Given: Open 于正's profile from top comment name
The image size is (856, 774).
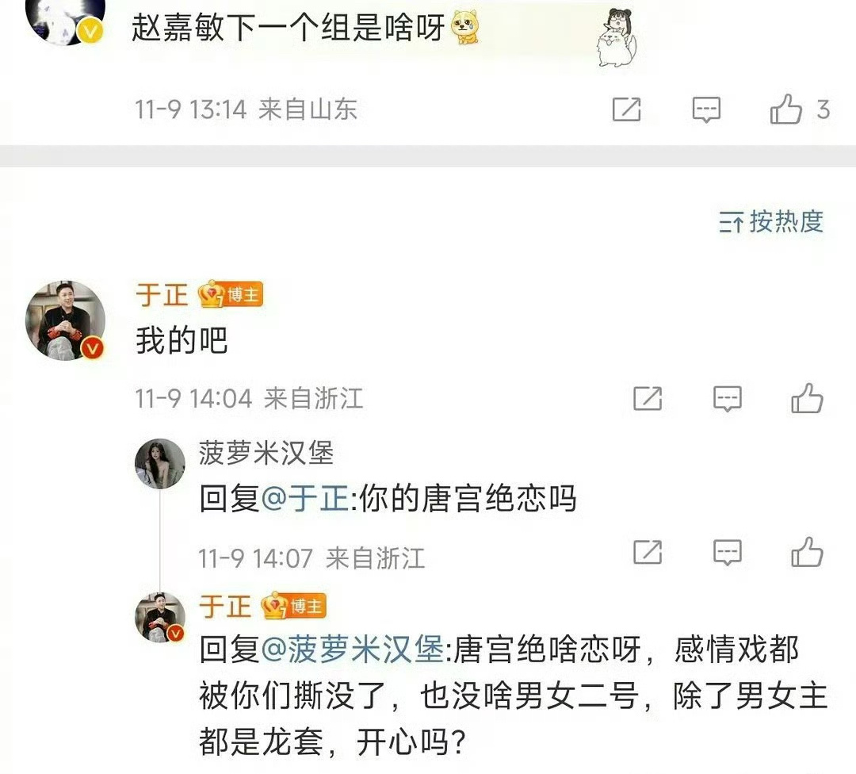Looking at the screenshot, I should click(x=162, y=295).
